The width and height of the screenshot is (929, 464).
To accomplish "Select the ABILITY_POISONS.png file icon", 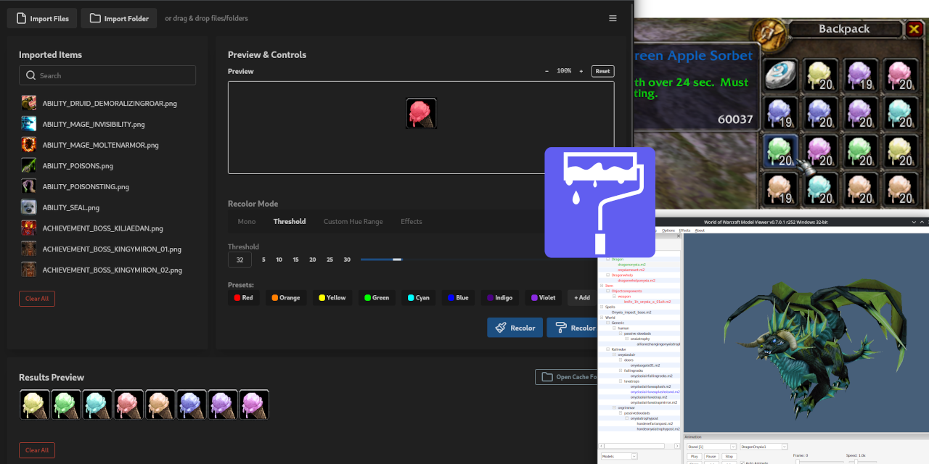I will (x=29, y=165).
